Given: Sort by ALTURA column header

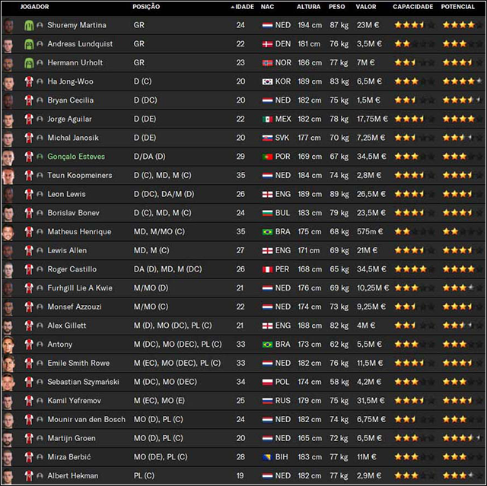Looking at the screenshot, I should 308,7.
